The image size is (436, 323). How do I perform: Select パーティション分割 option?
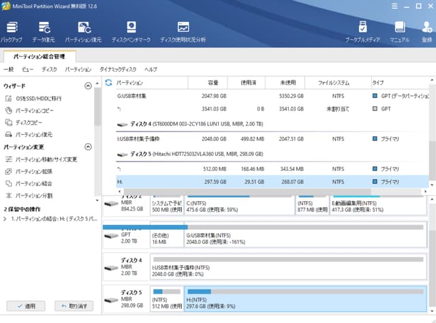29,196
